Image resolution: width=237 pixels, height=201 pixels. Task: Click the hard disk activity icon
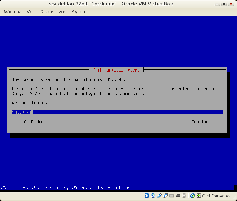[x=147, y=196]
